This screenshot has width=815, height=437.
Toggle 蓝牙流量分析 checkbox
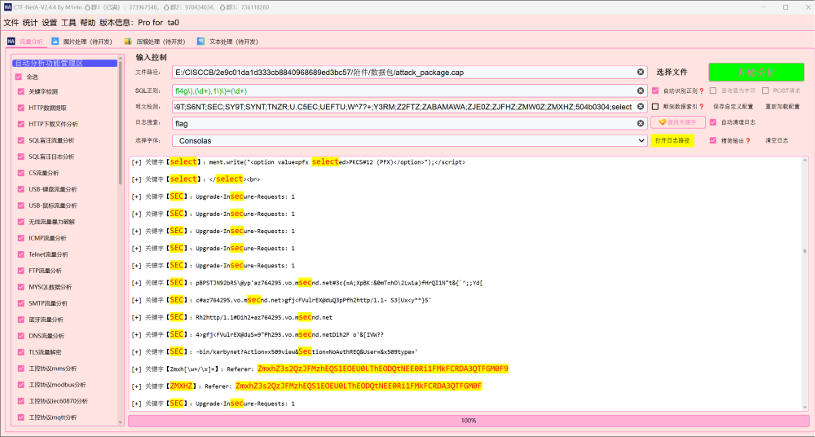21,320
